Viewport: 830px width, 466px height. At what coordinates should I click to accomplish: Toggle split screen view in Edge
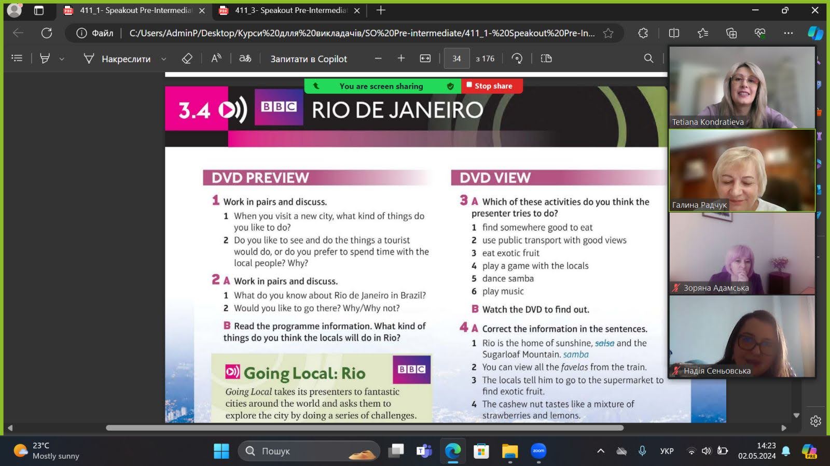click(x=674, y=33)
